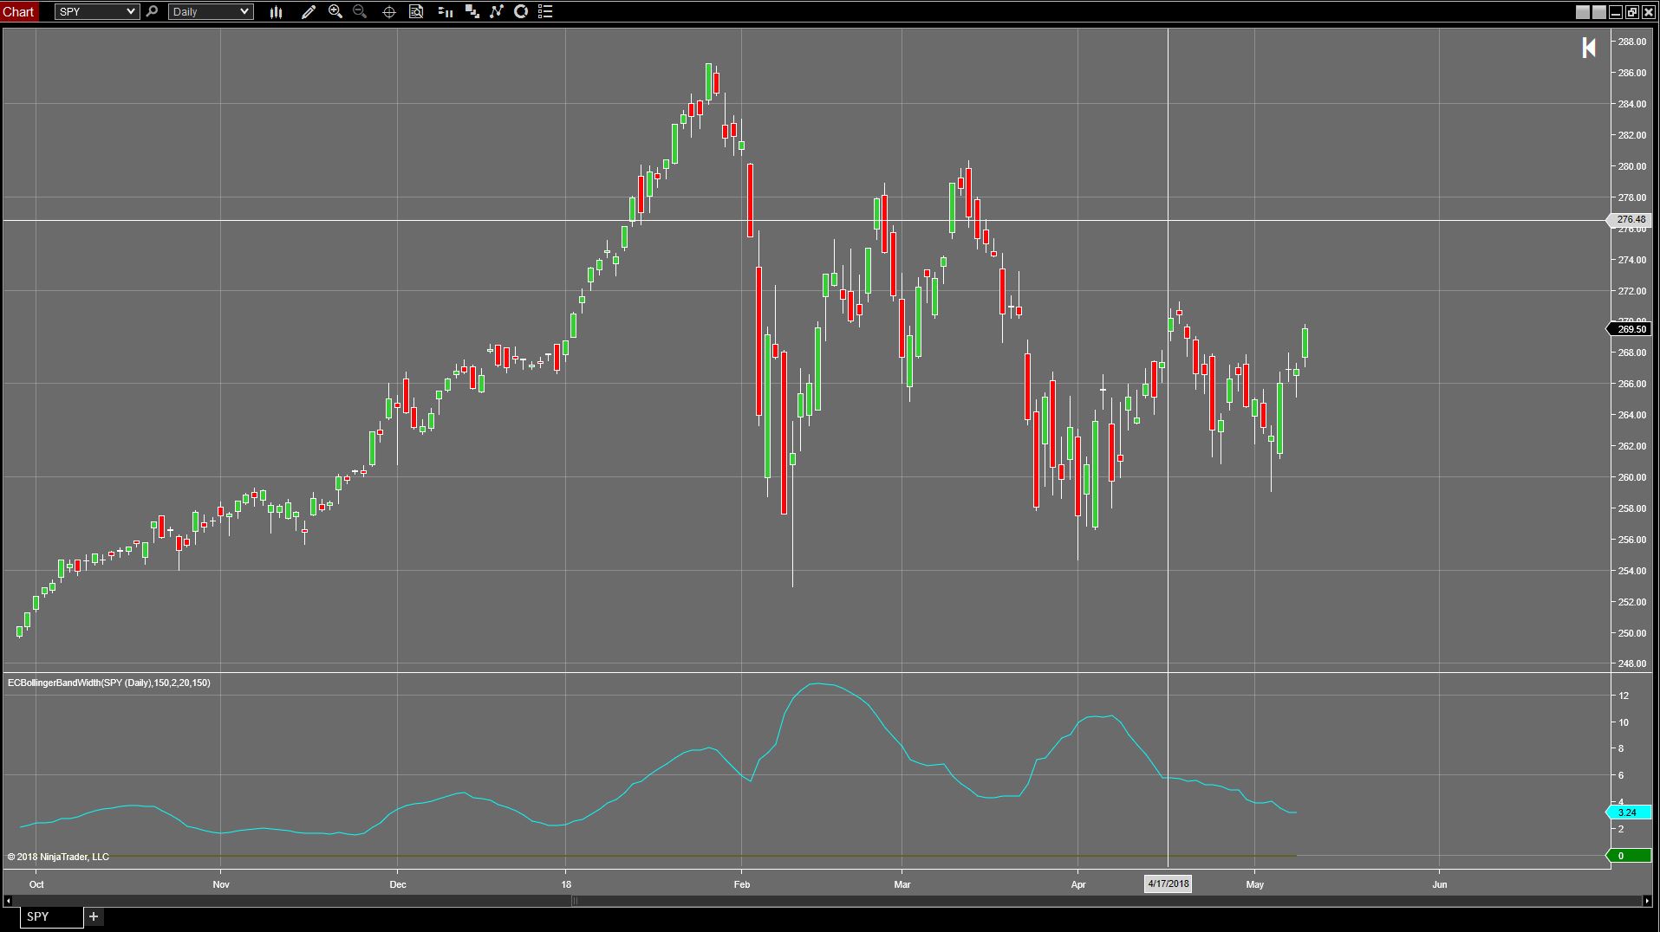
Task: Open the strategies icon
Action: click(x=521, y=12)
